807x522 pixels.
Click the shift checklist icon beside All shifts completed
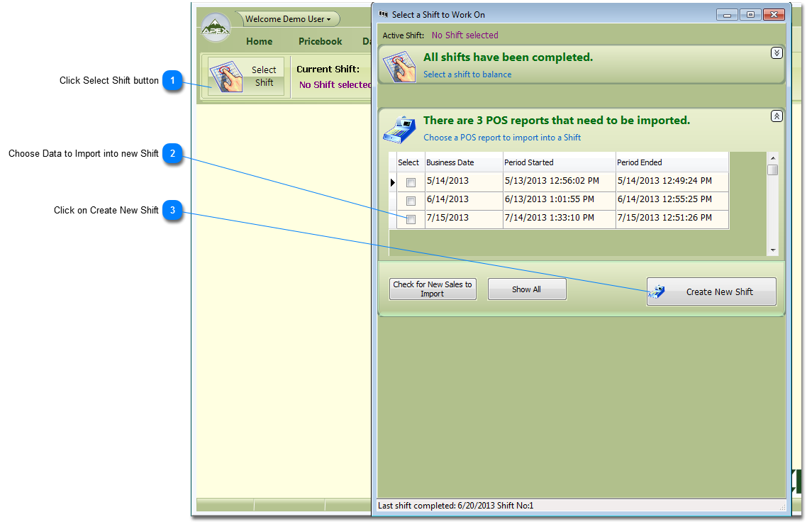(x=400, y=65)
